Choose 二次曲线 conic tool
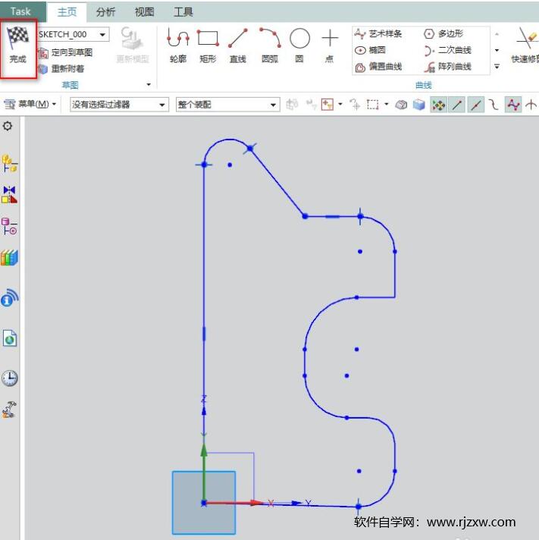 447,50
